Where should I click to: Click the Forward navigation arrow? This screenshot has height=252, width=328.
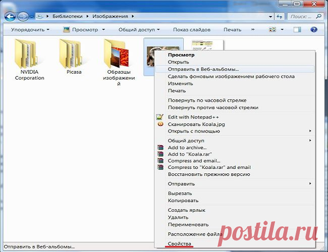coord(23,16)
